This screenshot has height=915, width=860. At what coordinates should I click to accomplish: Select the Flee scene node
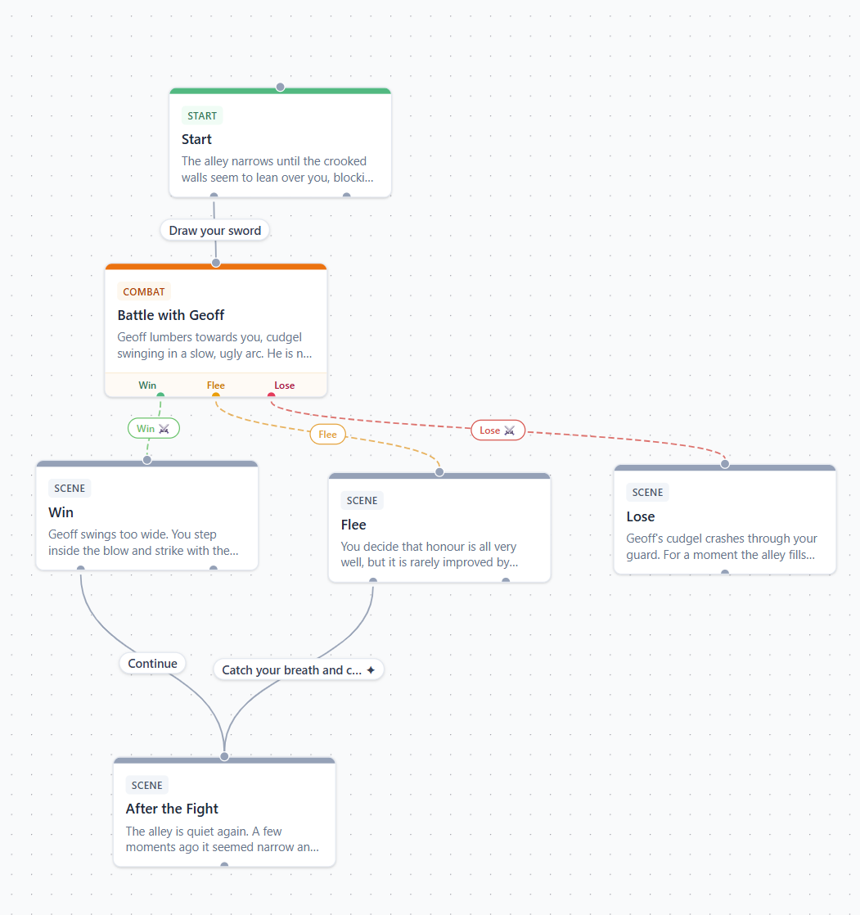click(439, 528)
